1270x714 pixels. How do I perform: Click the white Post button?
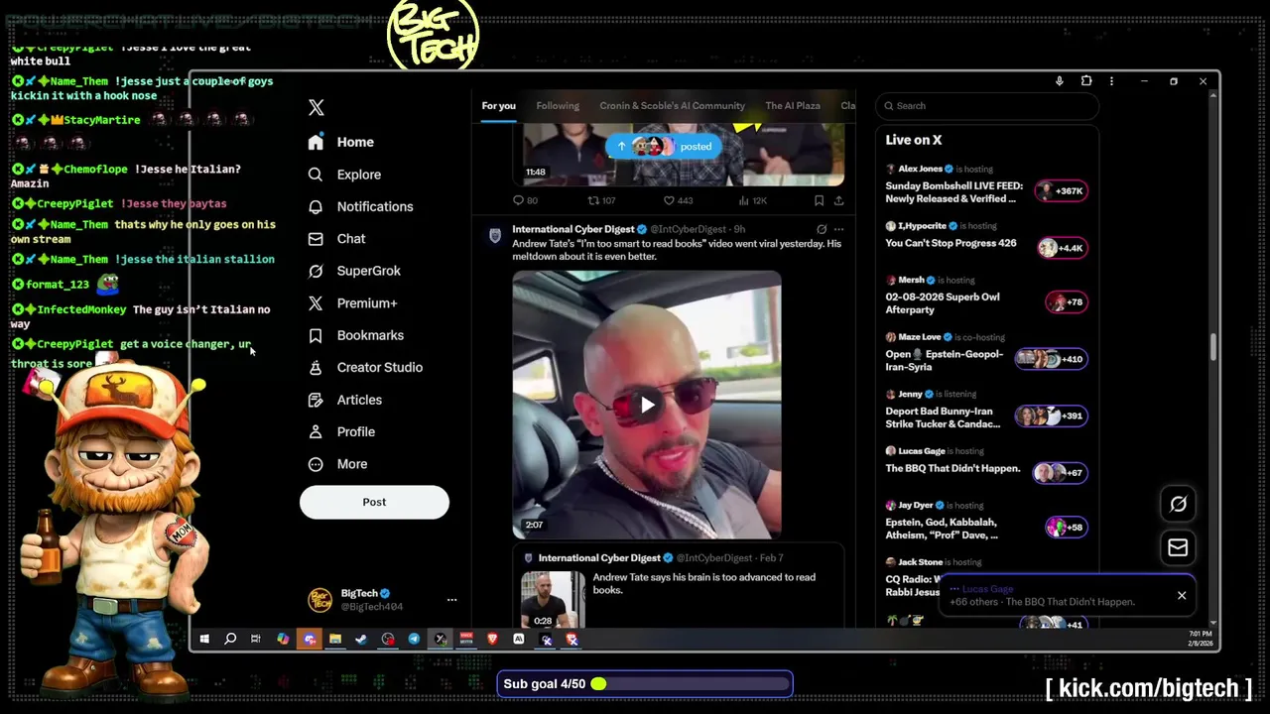pyautogui.click(x=374, y=502)
